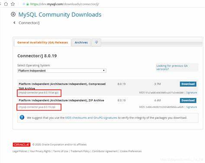Select General Availability (GA) Releases tab

(x=42, y=42)
